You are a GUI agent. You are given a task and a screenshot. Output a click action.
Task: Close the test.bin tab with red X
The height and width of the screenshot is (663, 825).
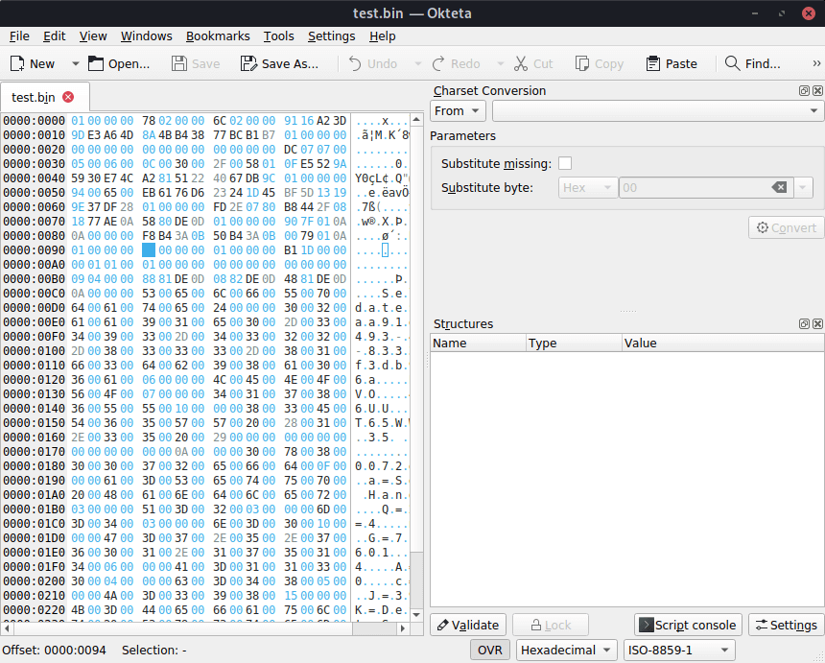(x=68, y=97)
